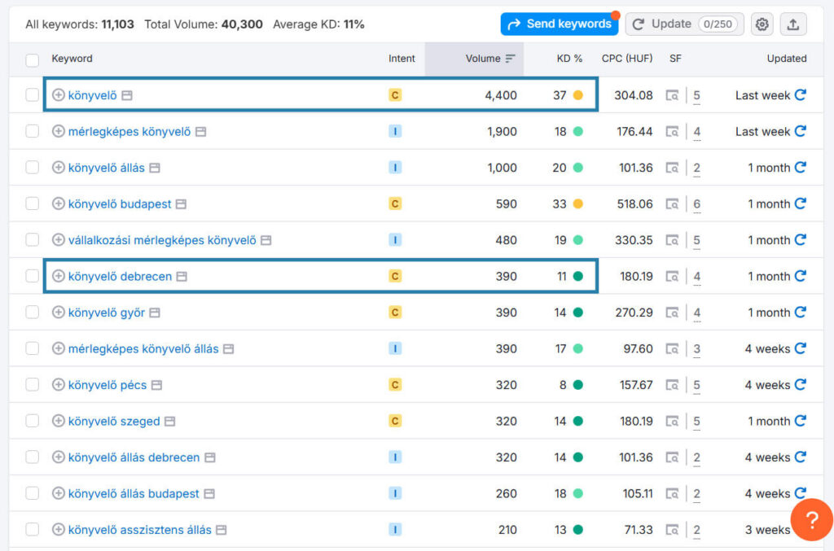The height and width of the screenshot is (551, 834).
Task: Refresh metrics for könyvelő pécs row
Action: click(x=801, y=385)
